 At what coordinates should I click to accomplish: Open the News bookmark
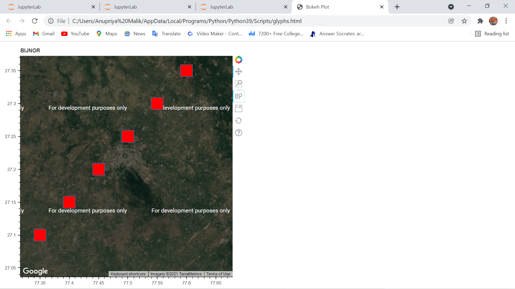click(x=135, y=34)
